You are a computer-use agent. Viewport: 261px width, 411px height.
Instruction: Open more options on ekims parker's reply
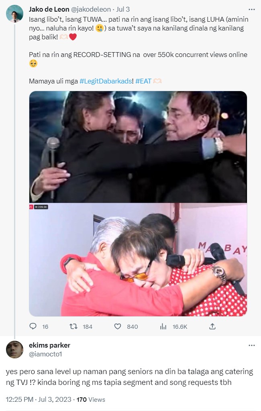(252, 346)
